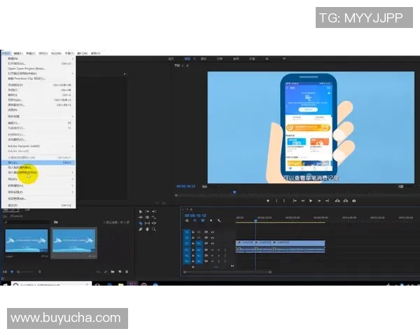Screen dimensions: 420x336
Task: Select the first clip thumbnail in Project panel
Action: click(27, 242)
